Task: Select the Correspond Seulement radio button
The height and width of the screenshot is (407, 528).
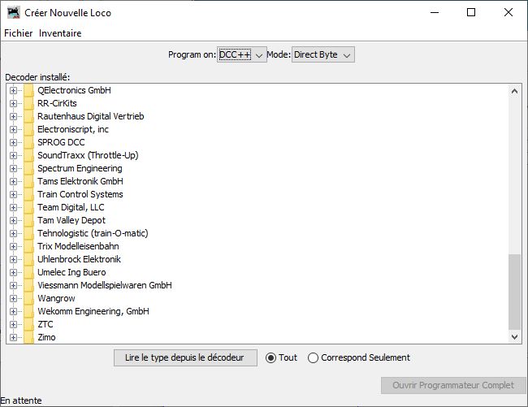Action: coord(313,357)
